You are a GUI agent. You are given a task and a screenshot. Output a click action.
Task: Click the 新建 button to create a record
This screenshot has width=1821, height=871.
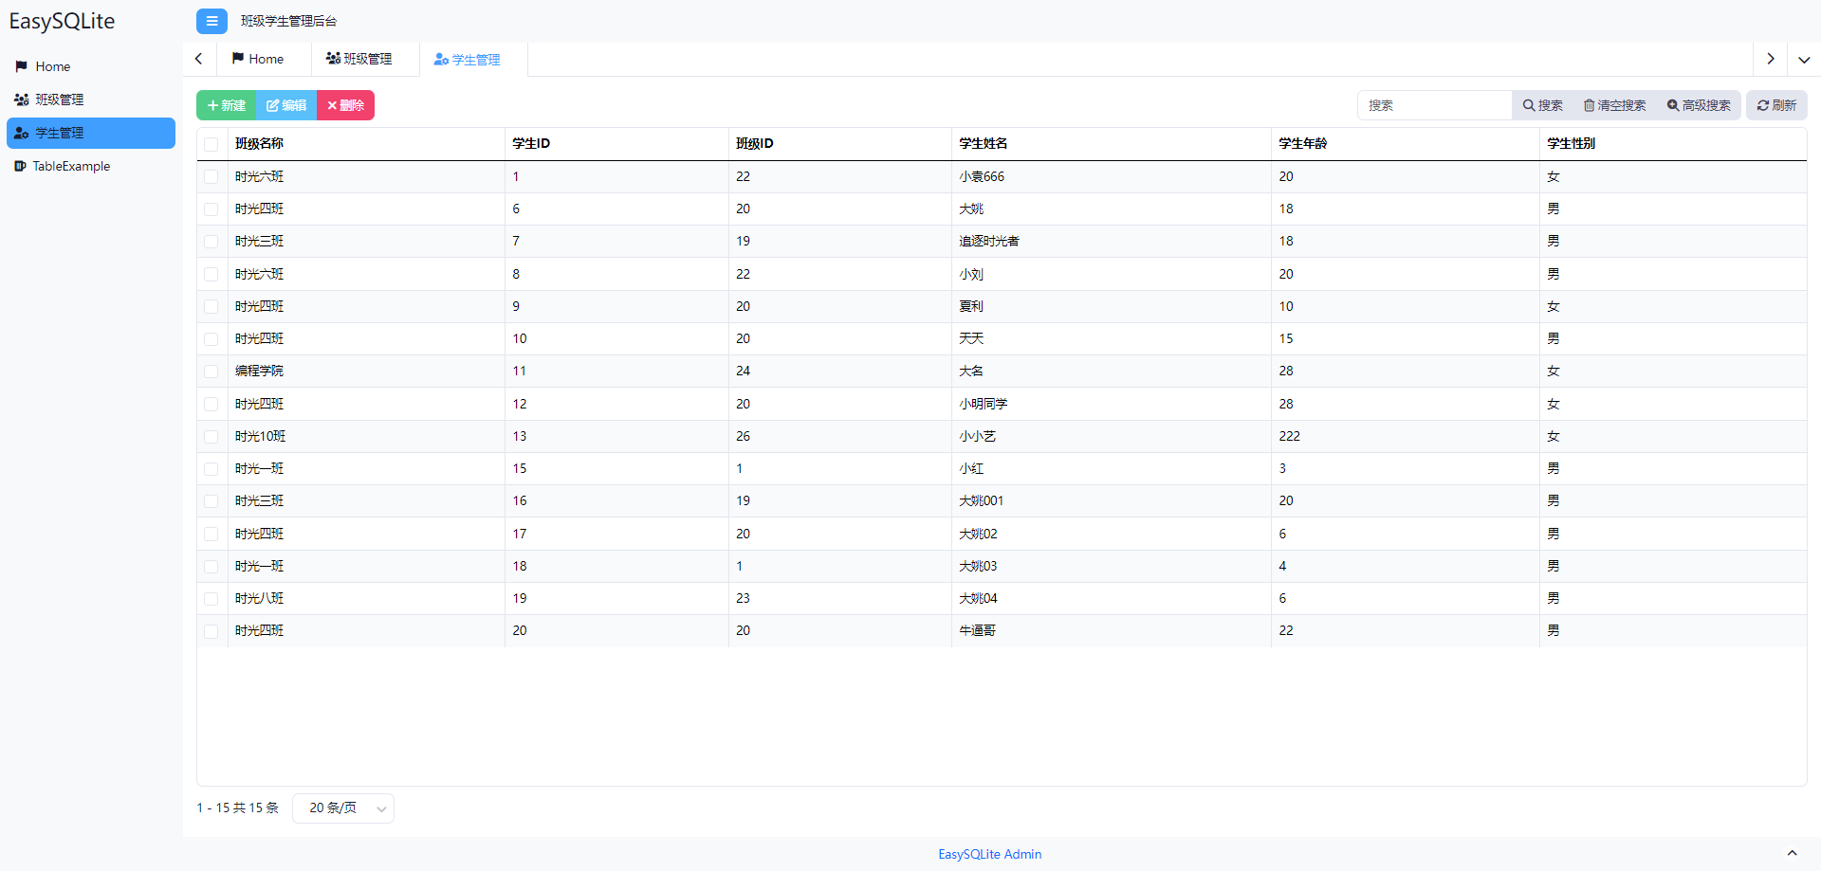[225, 105]
